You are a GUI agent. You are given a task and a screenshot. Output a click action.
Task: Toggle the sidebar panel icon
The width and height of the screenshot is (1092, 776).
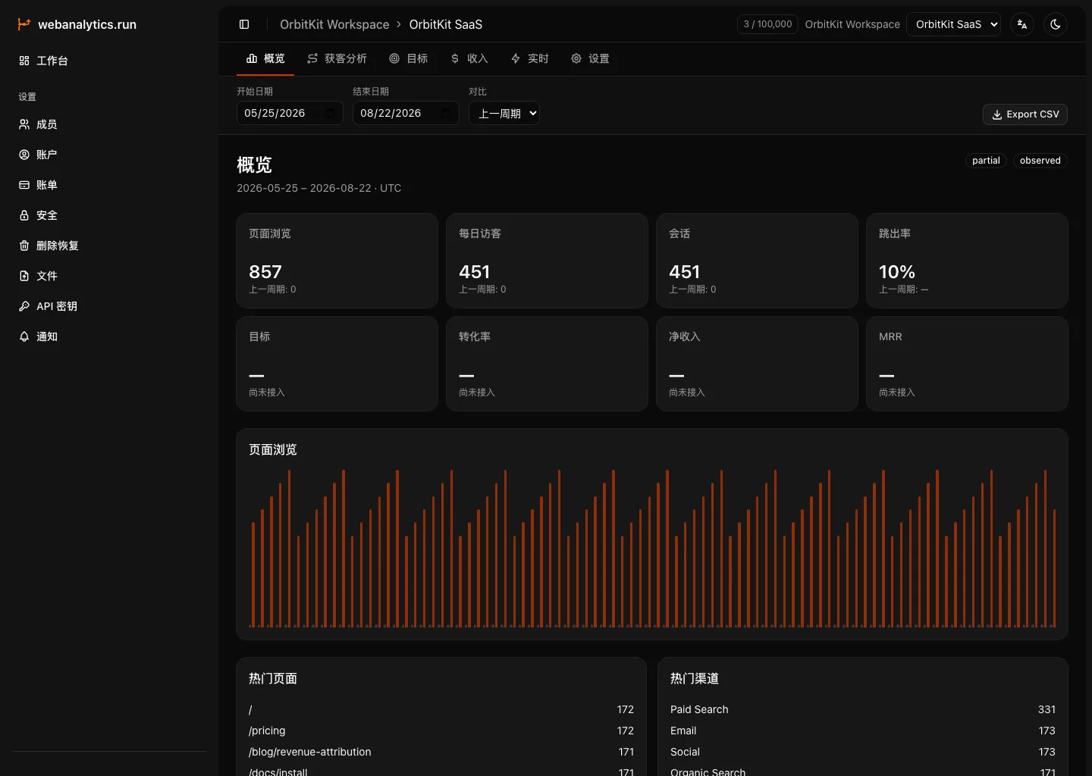pyautogui.click(x=244, y=24)
